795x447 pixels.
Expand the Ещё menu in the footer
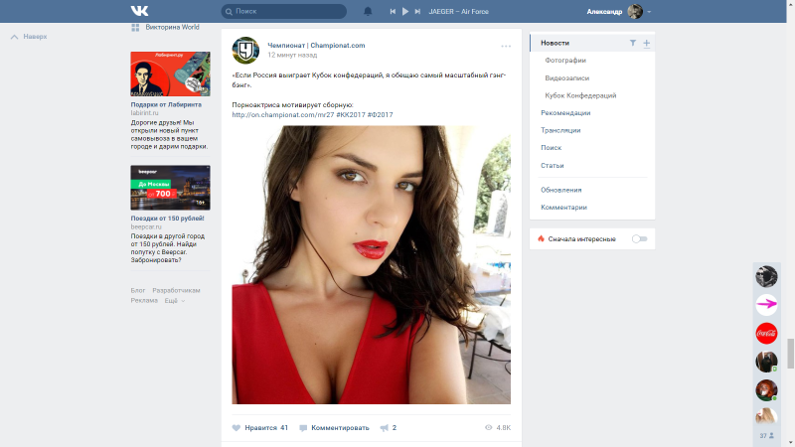[174, 300]
